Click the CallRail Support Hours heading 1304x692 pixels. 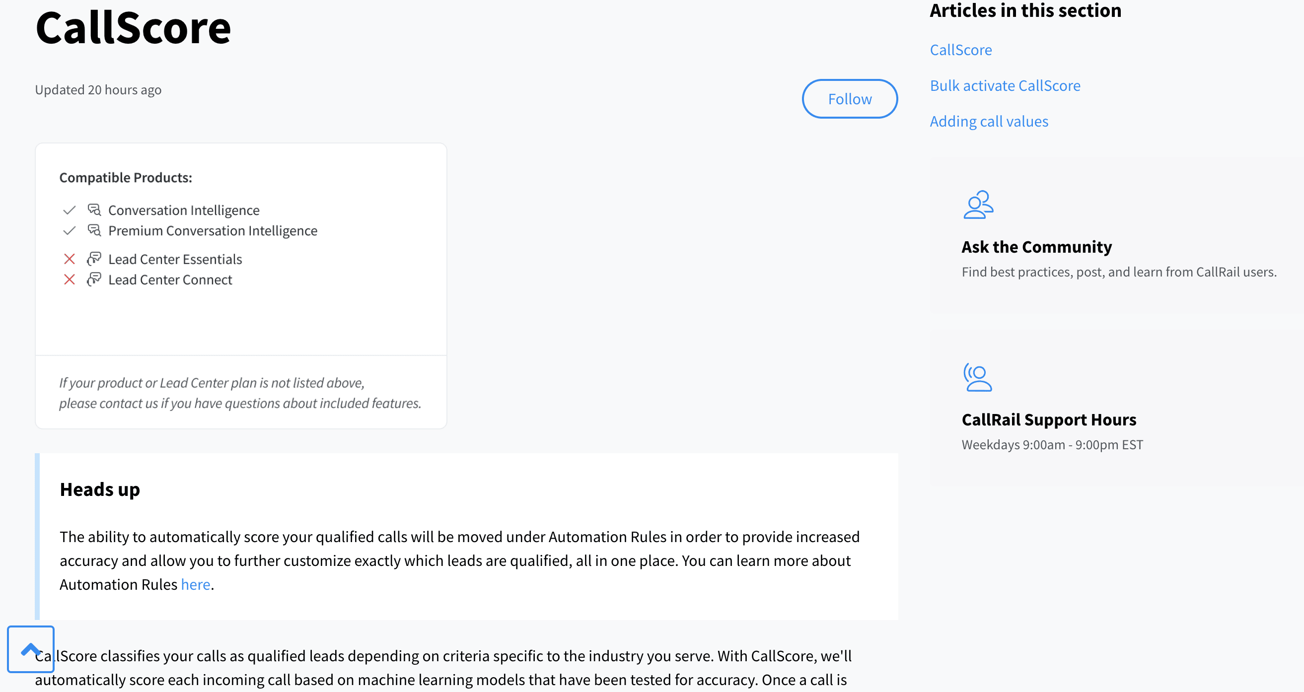pos(1048,419)
